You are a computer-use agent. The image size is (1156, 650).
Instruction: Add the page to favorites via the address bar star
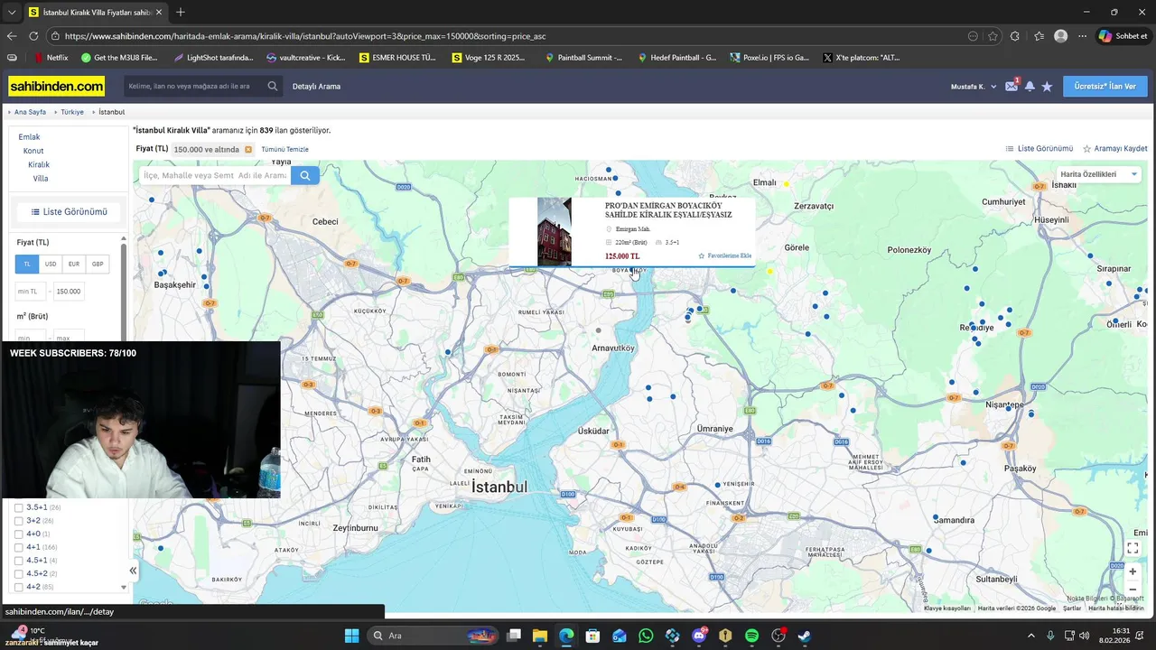click(x=993, y=36)
